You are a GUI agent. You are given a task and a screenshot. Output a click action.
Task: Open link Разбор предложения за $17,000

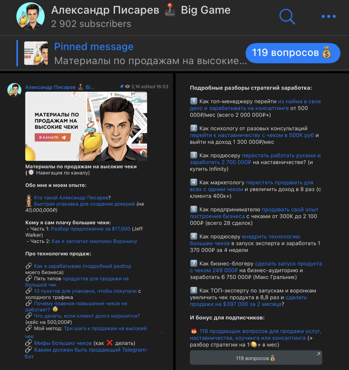91,229
